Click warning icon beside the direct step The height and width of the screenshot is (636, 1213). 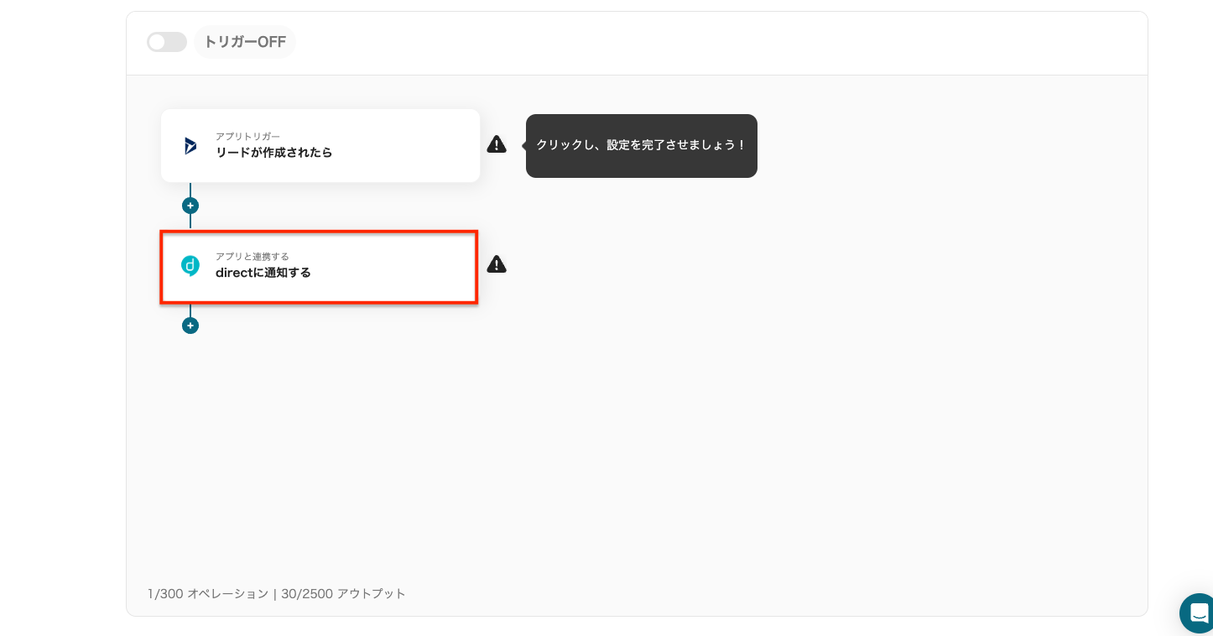point(497,264)
